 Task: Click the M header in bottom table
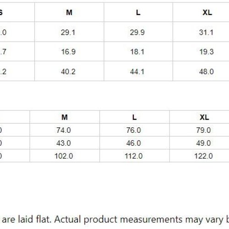[x=65, y=117]
